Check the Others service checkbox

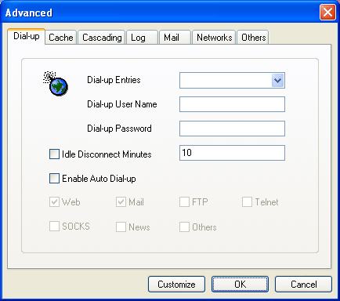pos(184,227)
